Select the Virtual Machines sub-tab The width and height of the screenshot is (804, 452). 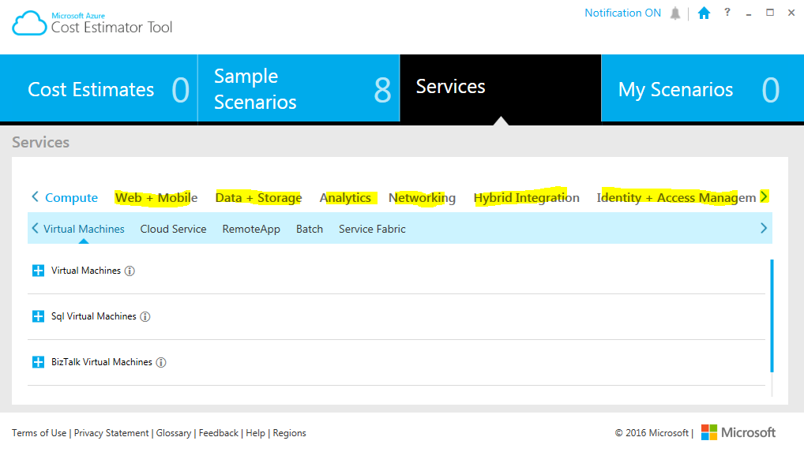pyautogui.click(x=84, y=229)
